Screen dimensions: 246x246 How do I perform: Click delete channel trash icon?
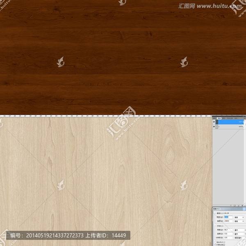[x=242, y=205]
